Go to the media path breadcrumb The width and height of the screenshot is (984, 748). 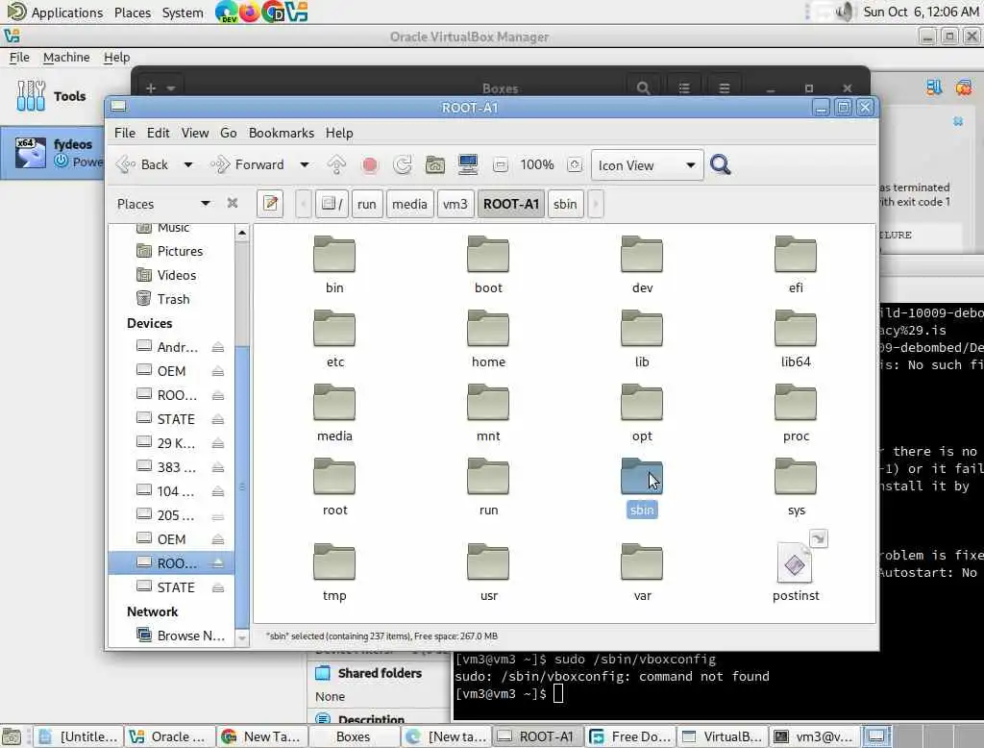(409, 204)
